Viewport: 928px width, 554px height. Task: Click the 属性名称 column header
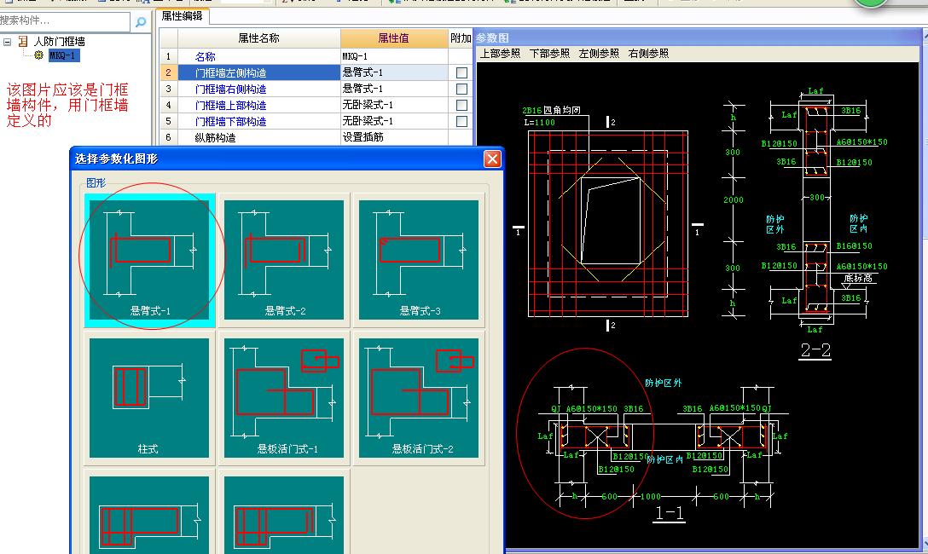(258, 38)
